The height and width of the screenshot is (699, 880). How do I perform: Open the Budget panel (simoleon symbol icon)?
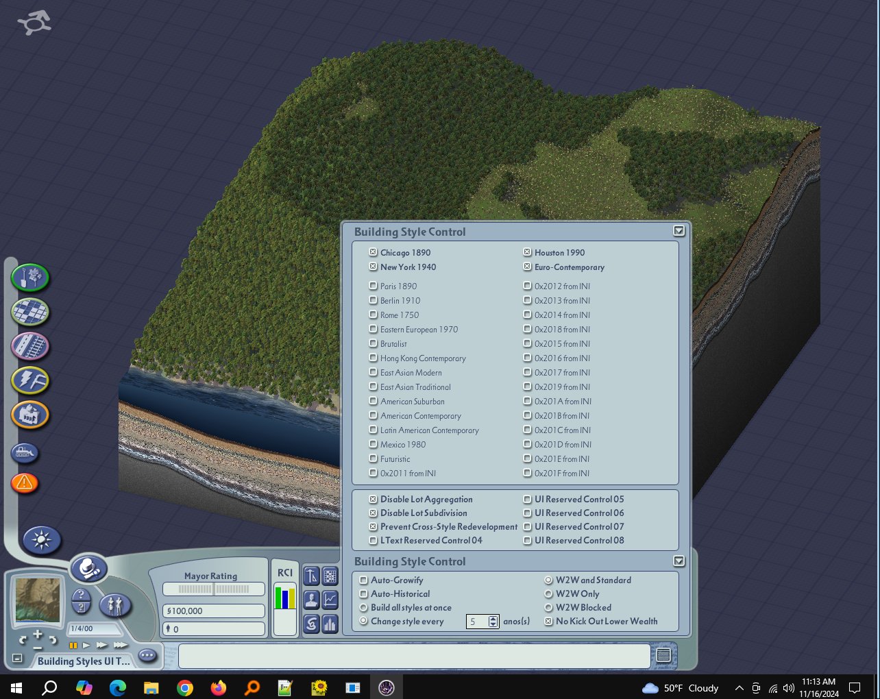click(x=311, y=624)
